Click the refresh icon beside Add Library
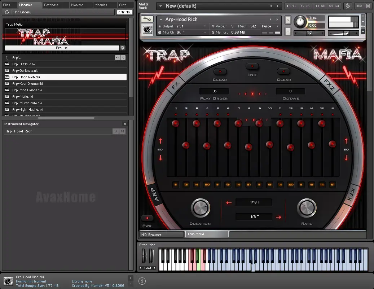Viewport: 374px width, 289px height. (x=7, y=12)
